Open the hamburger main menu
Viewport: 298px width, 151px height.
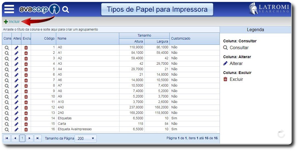click(x=9, y=9)
